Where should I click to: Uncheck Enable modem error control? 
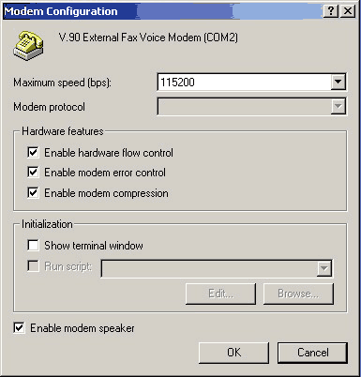click(33, 173)
